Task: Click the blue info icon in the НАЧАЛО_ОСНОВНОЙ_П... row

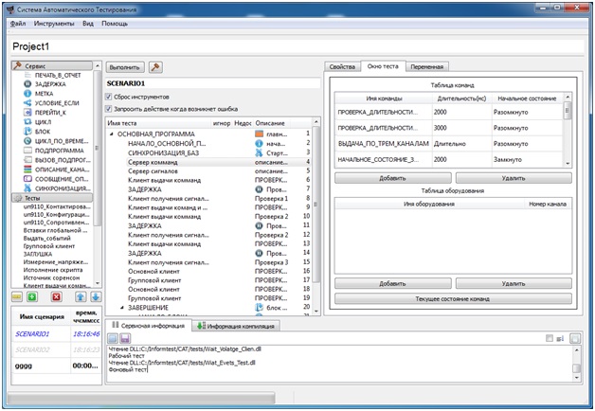Action: 260,144
